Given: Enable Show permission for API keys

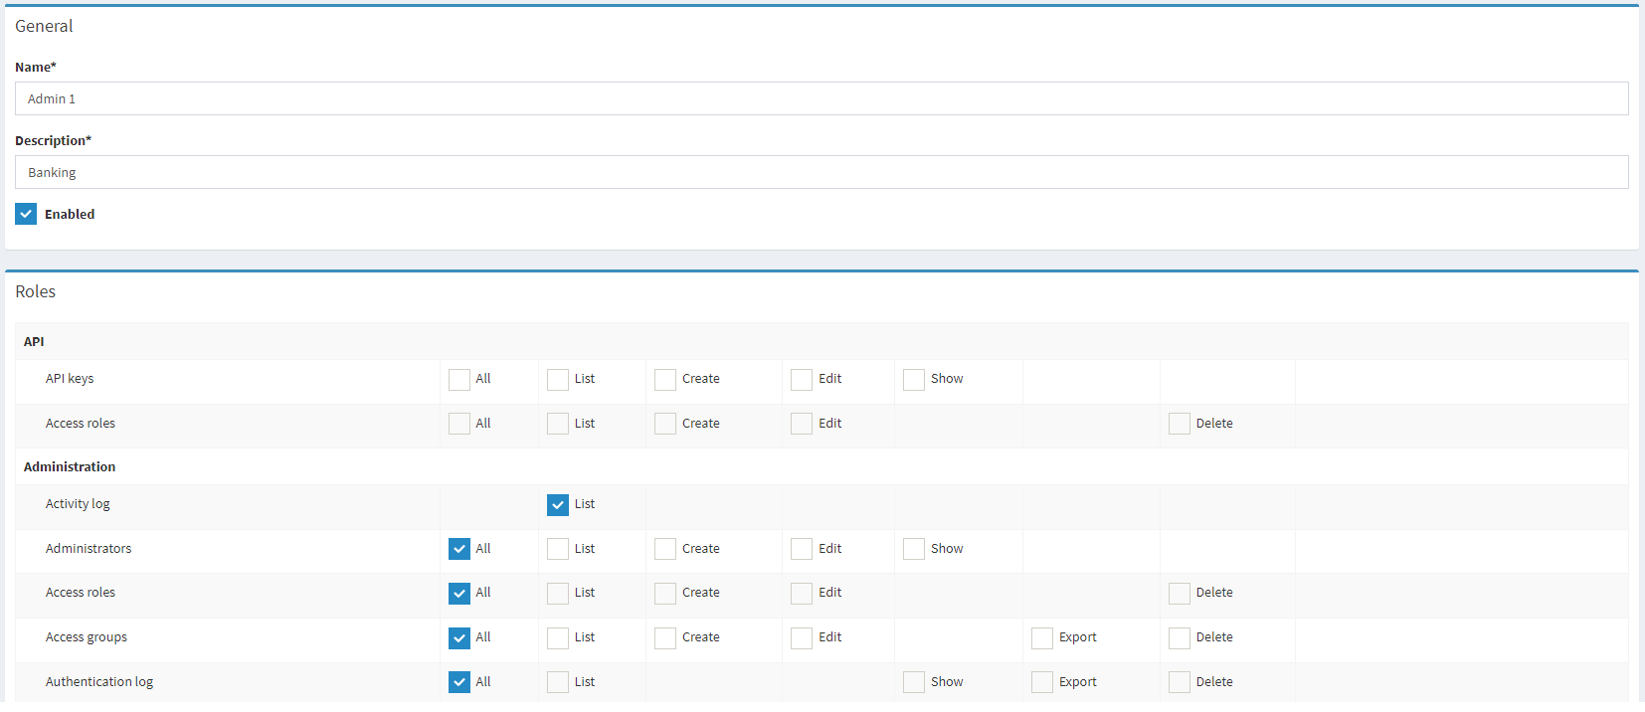Looking at the screenshot, I should 914,380.
